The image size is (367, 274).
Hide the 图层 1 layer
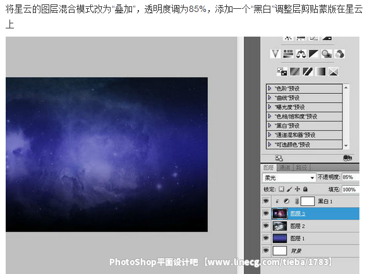(266, 238)
